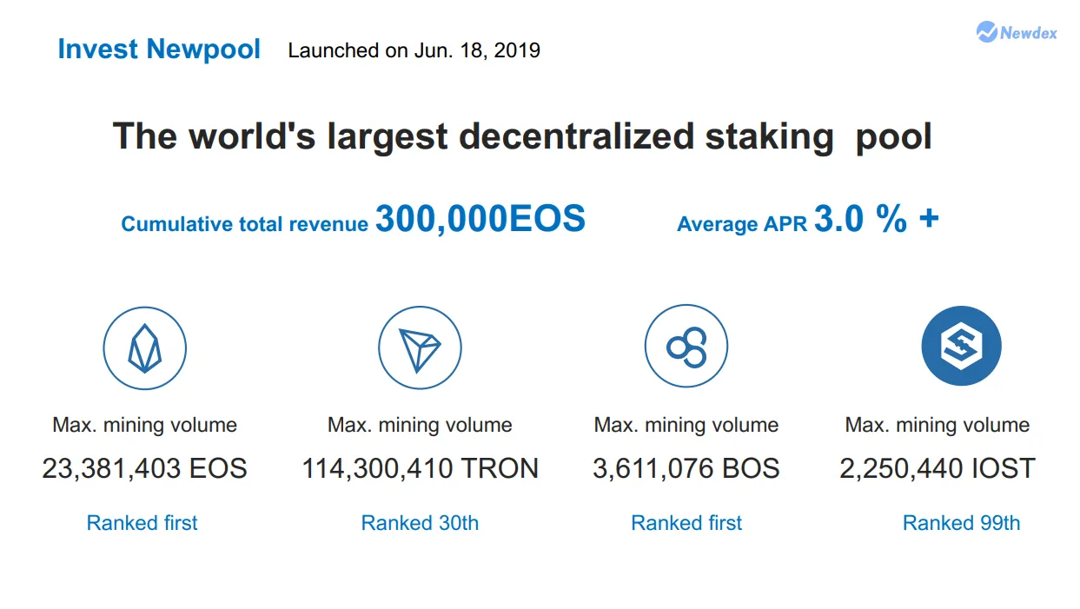This screenshot has width=1080, height=609.
Task: Click 'Max. mining volume' label above TRON
Action: tap(420, 426)
